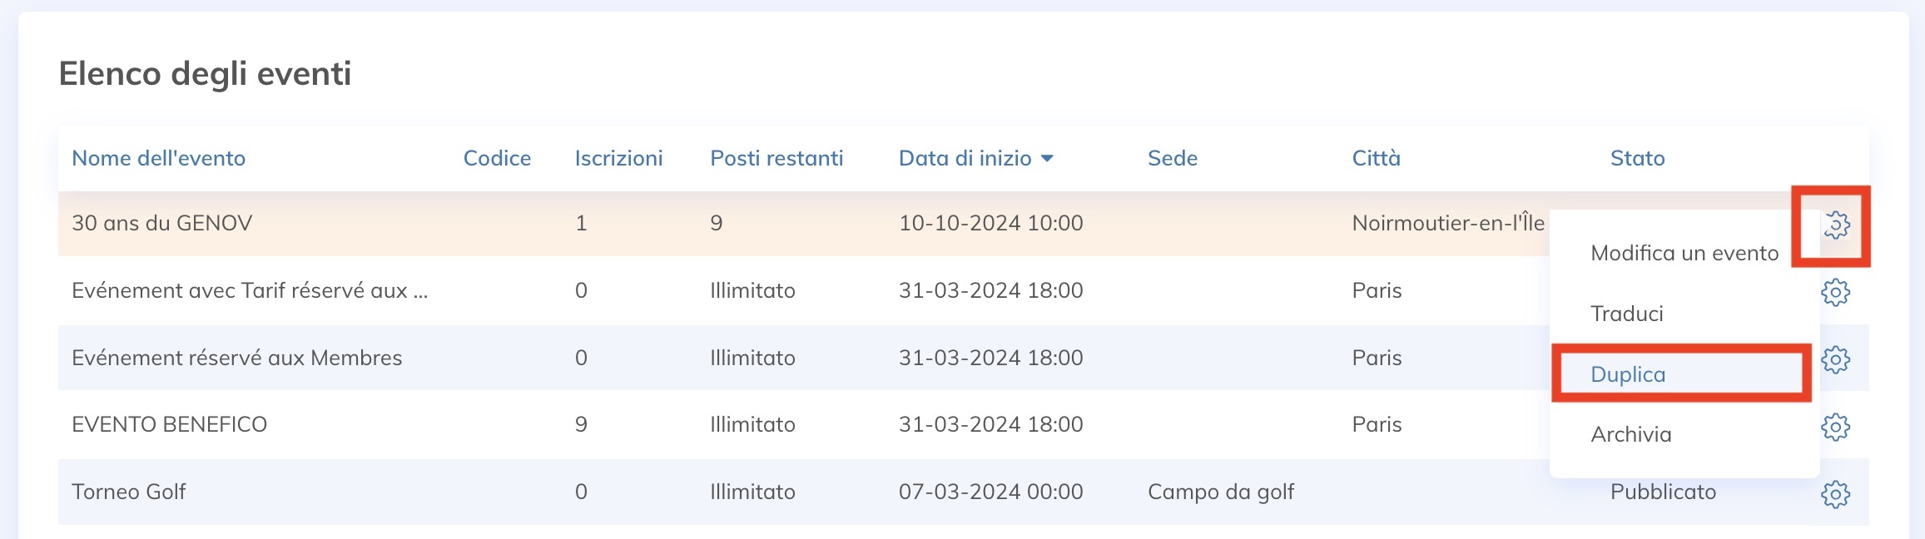This screenshot has height=539, width=1925.
Task: Toggle the sort arrow on Data di inizio
Action: tap(1048, 157)
